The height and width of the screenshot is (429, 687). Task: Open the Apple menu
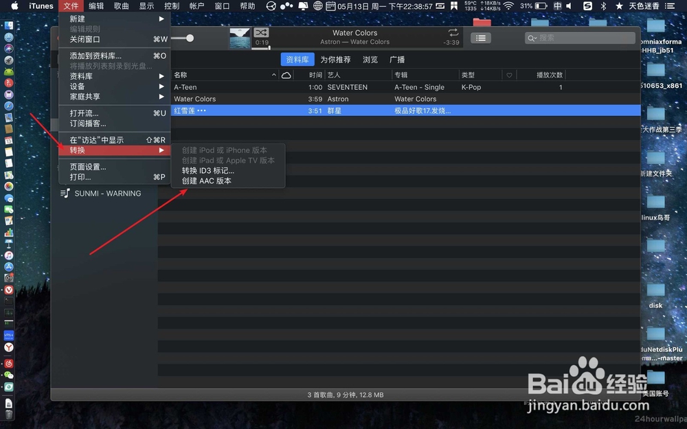coord(14,5)
